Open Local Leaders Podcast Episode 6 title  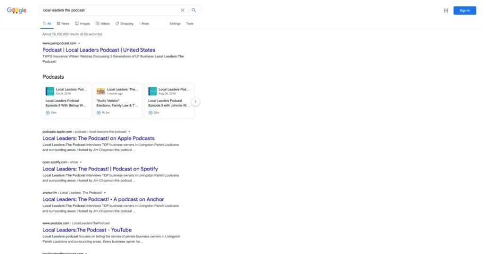coord(66,103)
